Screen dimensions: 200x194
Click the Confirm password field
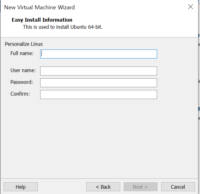click(x=99, y=95)
